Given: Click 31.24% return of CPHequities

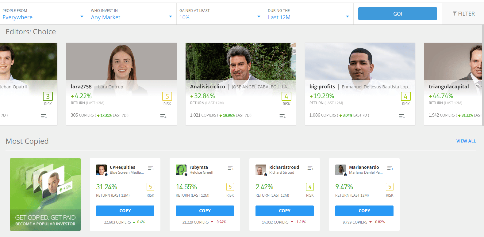Looking at the screenshot, I should click(x=107, y=187).
